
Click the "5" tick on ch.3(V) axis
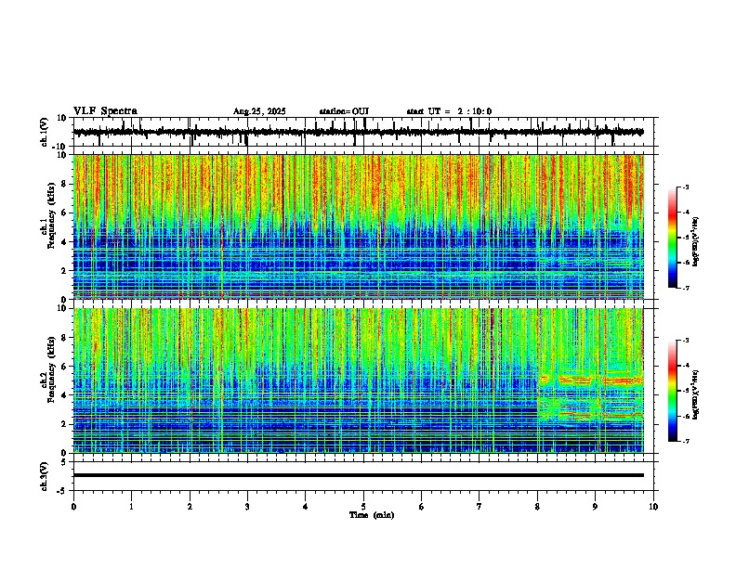point(65,462)
